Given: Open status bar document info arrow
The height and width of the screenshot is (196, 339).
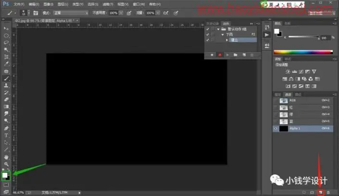Looking at the screenshot, I should tap(79, 193).
